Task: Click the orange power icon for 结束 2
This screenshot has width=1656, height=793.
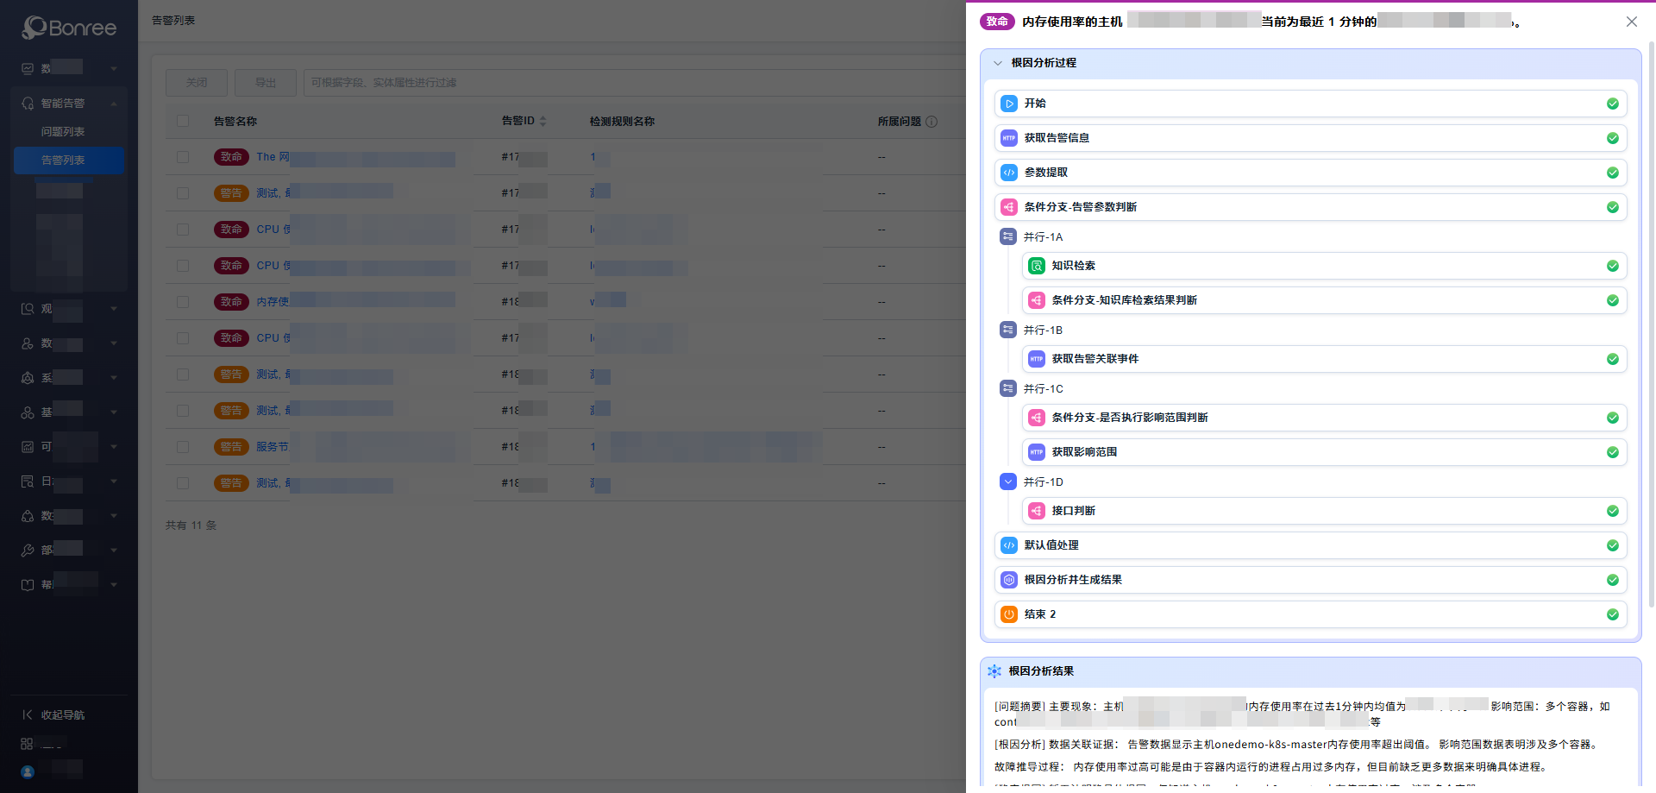Action: pyautogui.click(x=1008, y=614)
